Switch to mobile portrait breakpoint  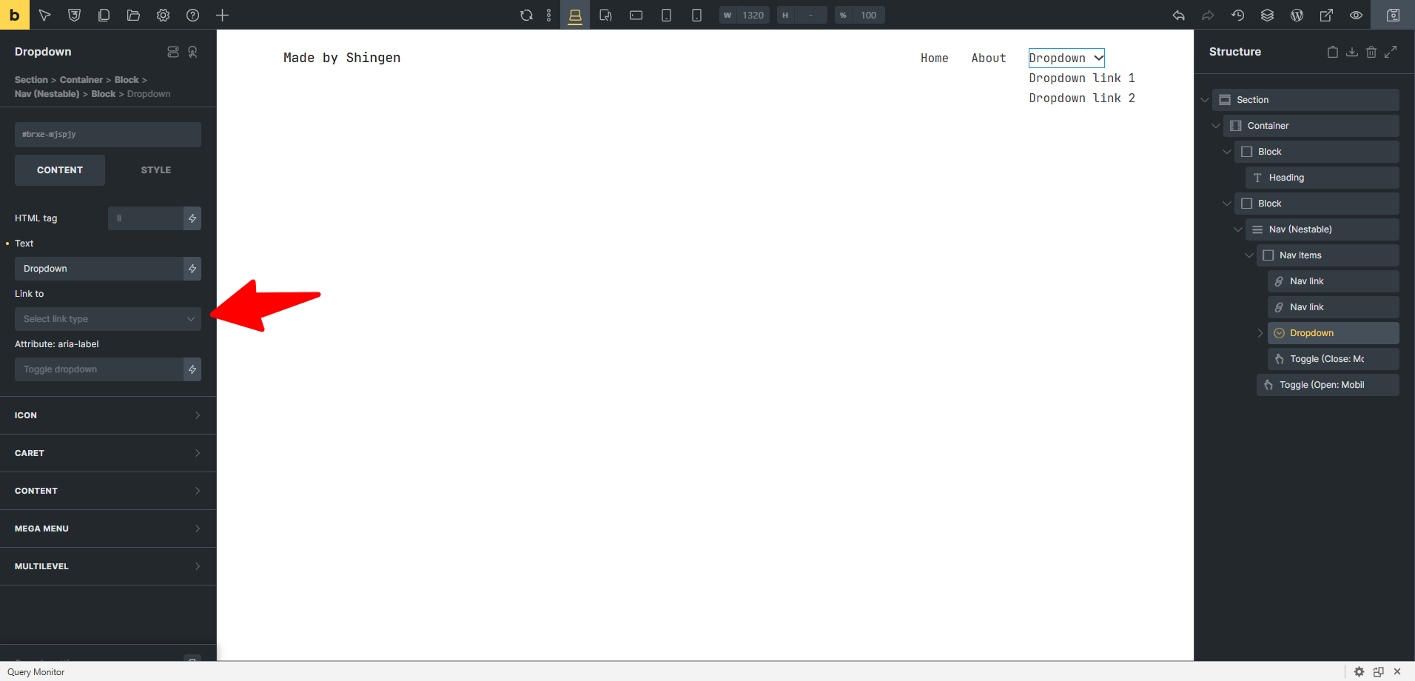[696, 15]
